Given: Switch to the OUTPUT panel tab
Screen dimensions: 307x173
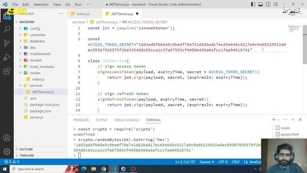Looking at the screenshot, I should point(101,120).
